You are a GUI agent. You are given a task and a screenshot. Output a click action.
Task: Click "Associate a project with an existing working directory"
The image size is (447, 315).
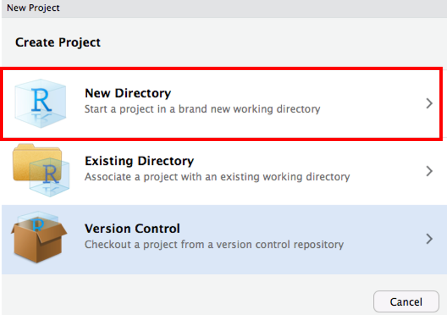click(217, 177)
